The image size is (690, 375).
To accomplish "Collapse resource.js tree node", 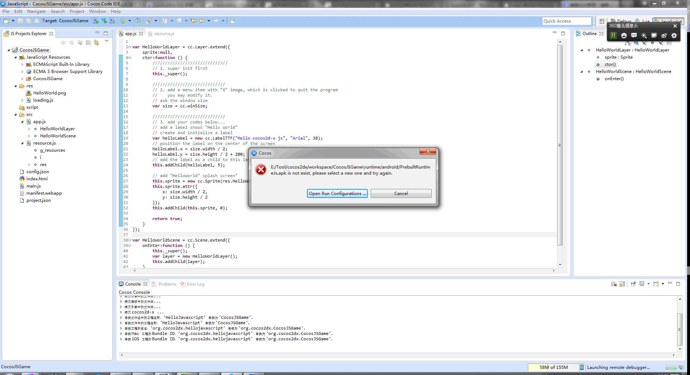I will point(22,143).
